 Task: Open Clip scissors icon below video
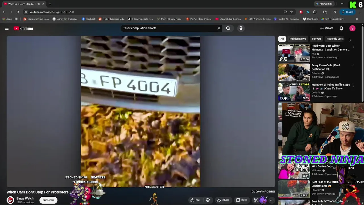(256, 200)
